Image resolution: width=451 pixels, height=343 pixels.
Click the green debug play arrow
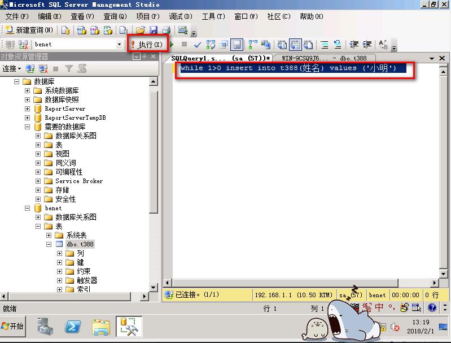point(172,44)
